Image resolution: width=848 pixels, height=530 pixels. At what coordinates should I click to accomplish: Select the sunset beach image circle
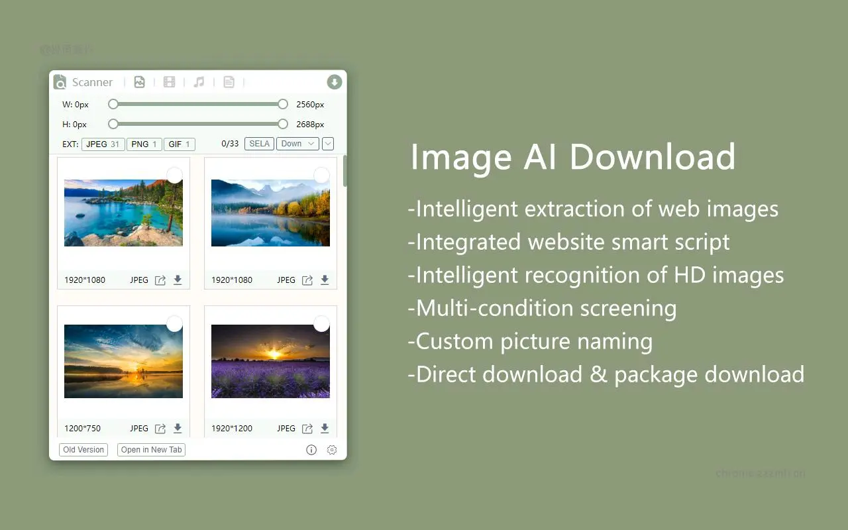click(174, 323)
